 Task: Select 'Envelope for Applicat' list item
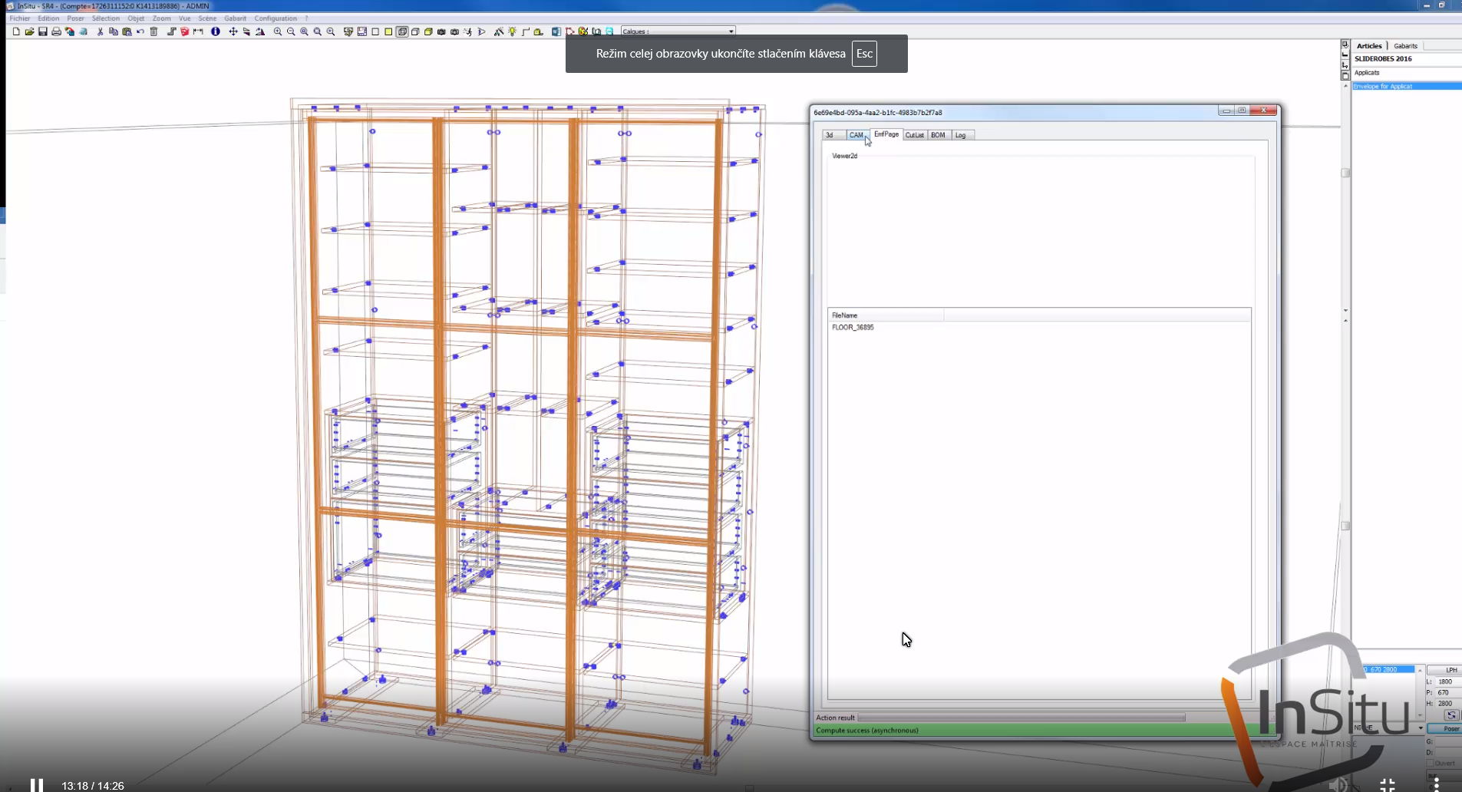pos(1406,87)
